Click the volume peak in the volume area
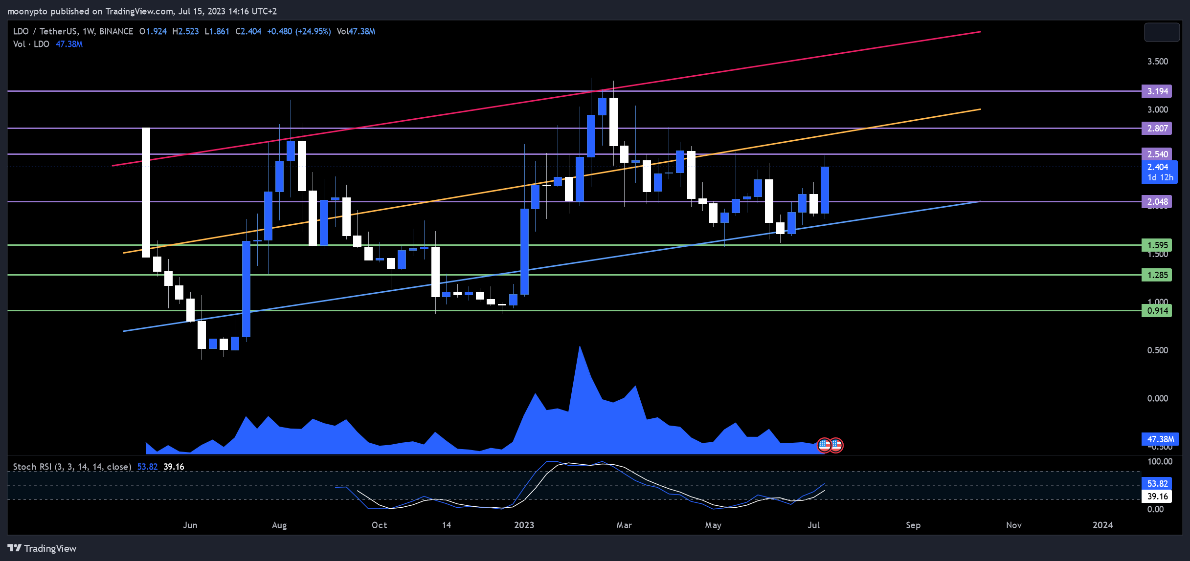The height and width of the screenshot is (561, 1190). 580,348
